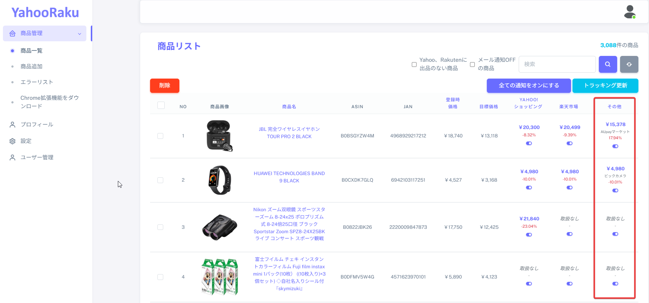Viewport: 649px width, 303px height.
Task: Click the person icon for ユーザー管理
Action: pos(12,158)
